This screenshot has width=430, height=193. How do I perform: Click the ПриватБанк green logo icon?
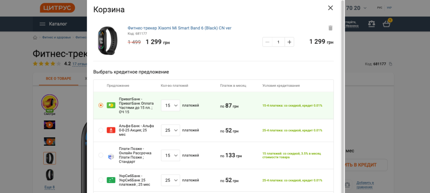111,105
